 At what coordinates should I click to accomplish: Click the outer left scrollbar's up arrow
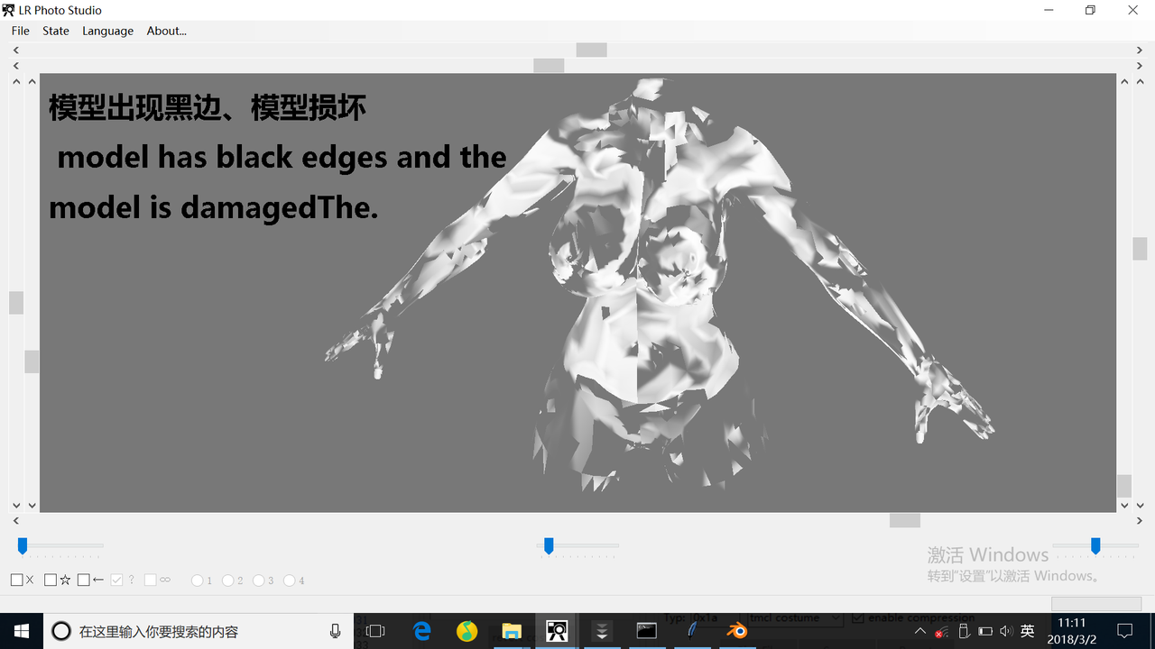pyautogui.click(x=16, y=81)
